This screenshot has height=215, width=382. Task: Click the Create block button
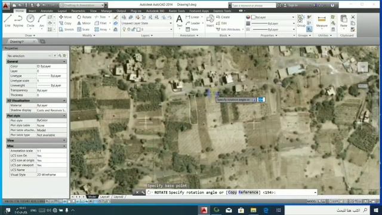click(x=223, y=17)
